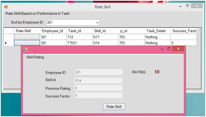Expand the Sort by Employee ID dropdown
Image resolution: width=206 pixels, height=117 pixels.
(x=97, y=22)
